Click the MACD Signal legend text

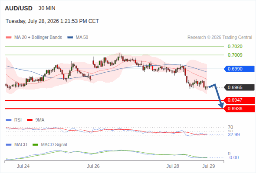(x=54, y=145)
